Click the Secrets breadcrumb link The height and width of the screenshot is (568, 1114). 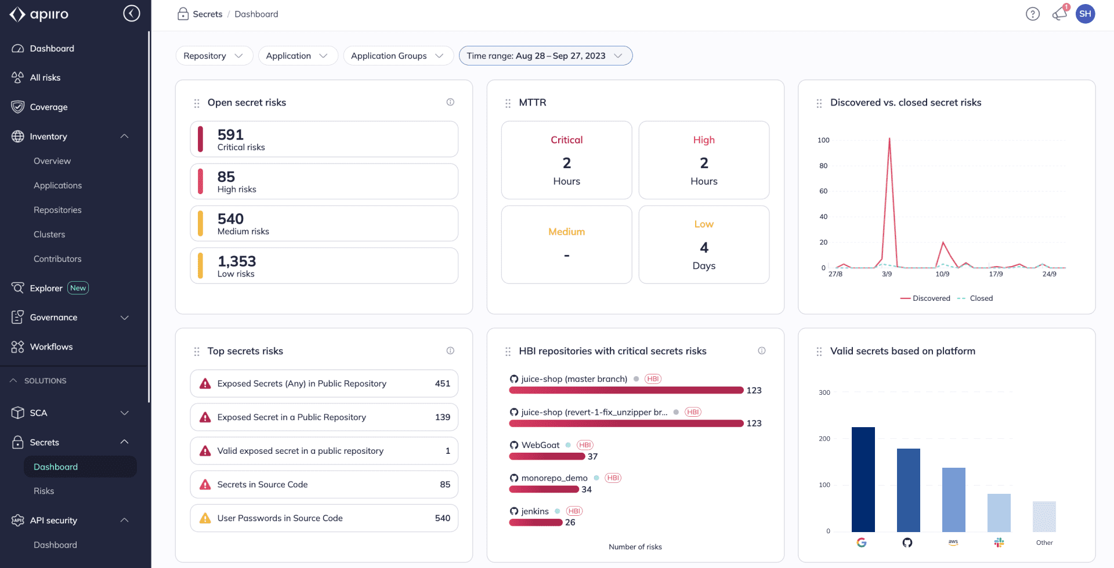click(x=207, y=14)
